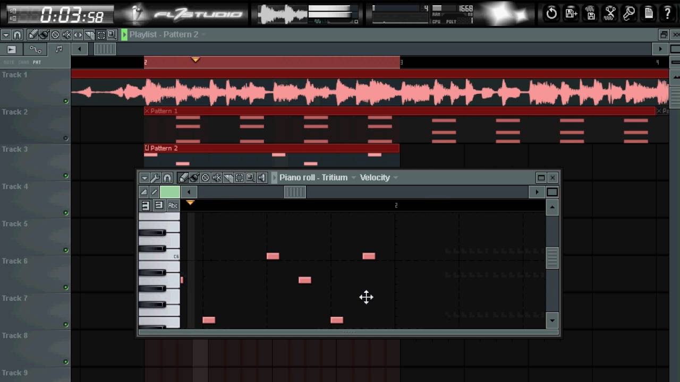Viewport: 680px width, 382px height.
Task: Open the Piano roll tools wrench menu
Action: [156, 178]
